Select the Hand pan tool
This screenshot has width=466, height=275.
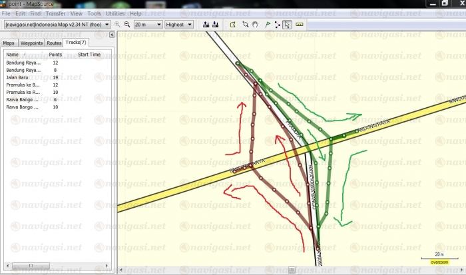(256, 25)
